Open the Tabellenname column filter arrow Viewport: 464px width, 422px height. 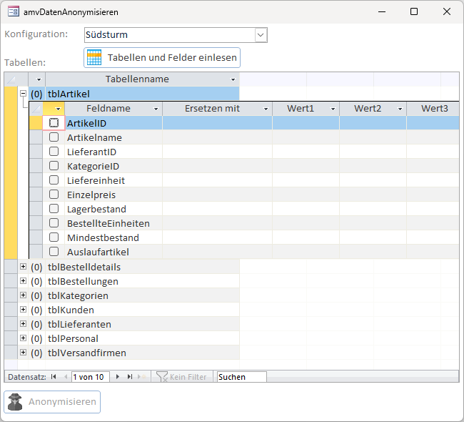(233, 79)
